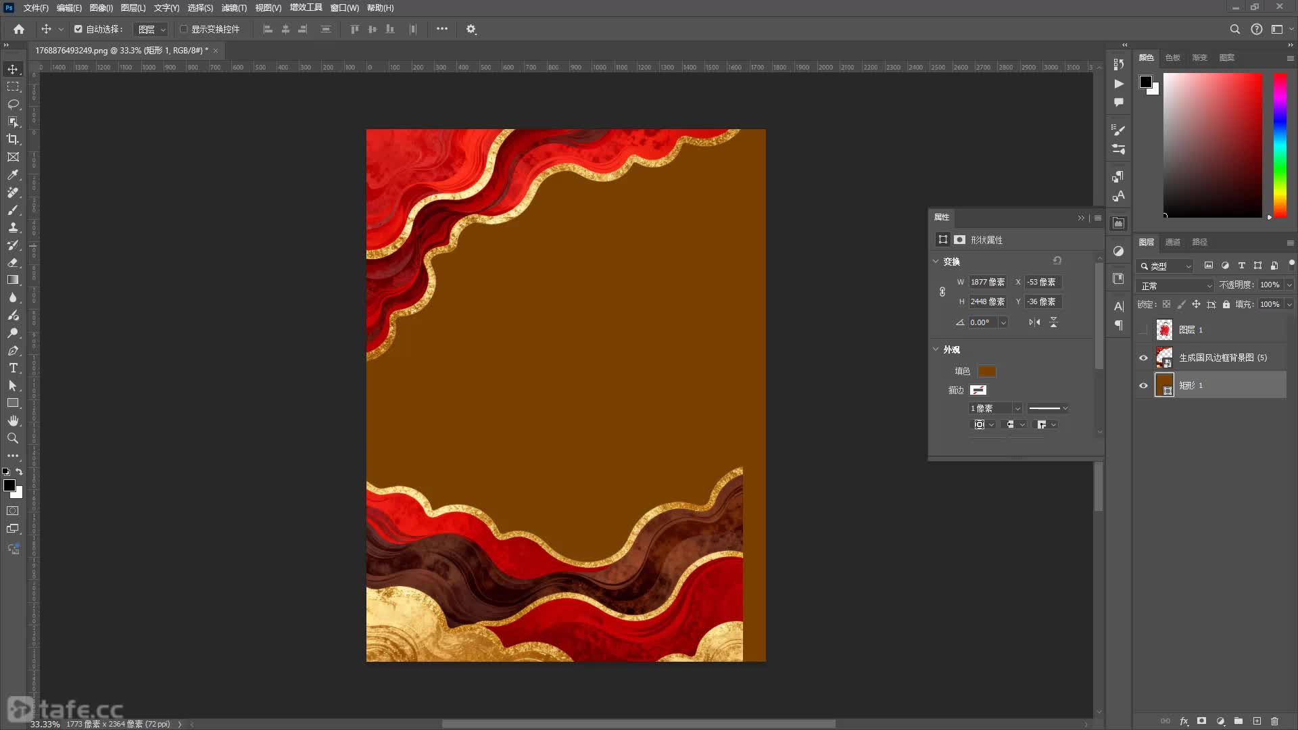
Task: Create a new layer
Action: [x=1257, y=721]
